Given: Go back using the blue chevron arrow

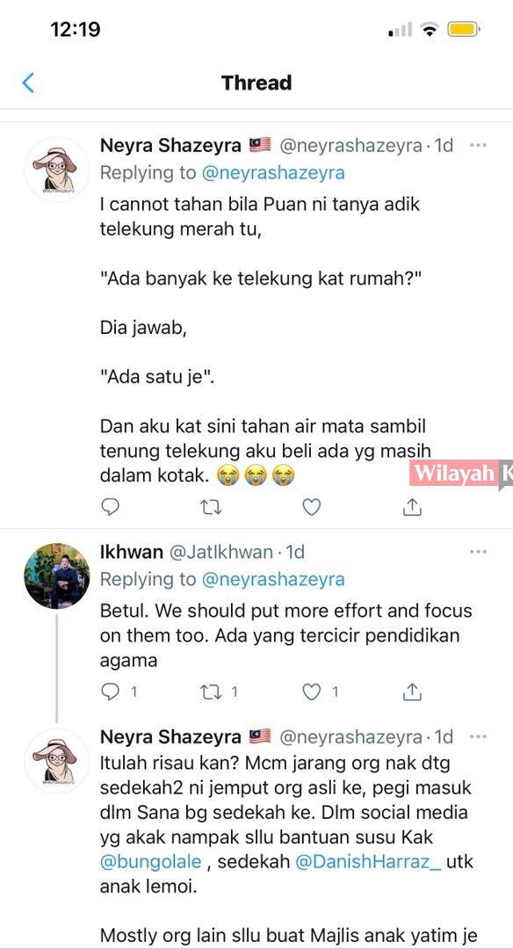Looking at the screenshot, I should pos(28,83).
